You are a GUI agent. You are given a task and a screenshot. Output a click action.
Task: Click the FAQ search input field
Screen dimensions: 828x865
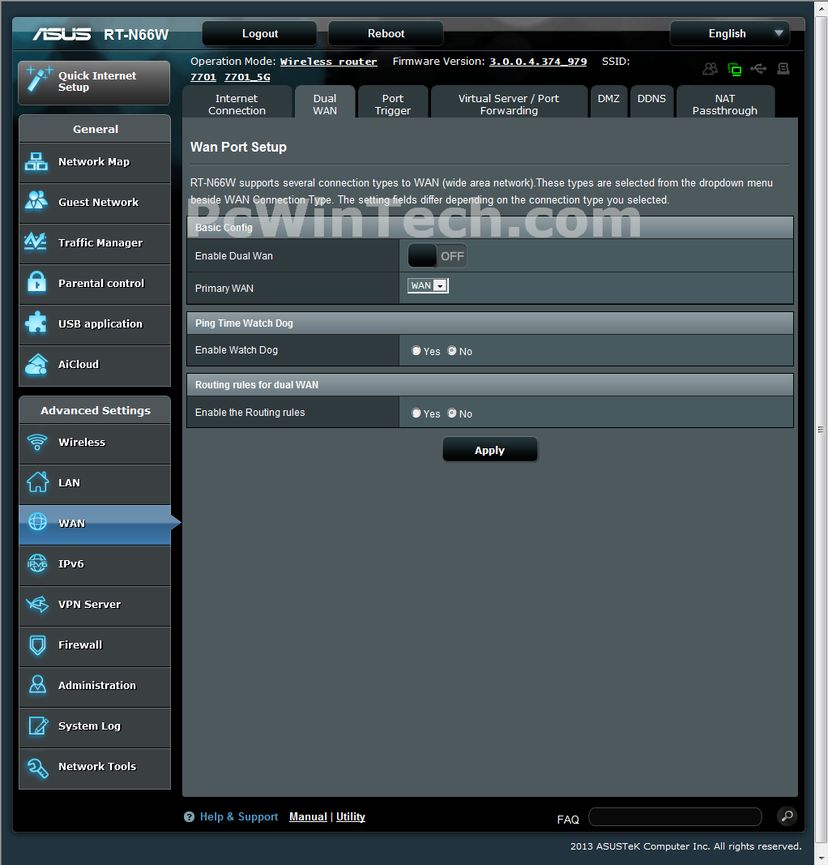(x=676, y=816)
